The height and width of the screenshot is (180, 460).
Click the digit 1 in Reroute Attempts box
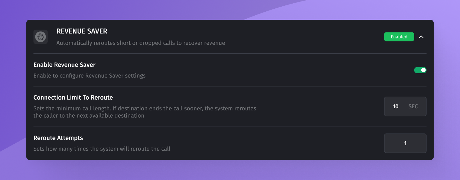405,143
